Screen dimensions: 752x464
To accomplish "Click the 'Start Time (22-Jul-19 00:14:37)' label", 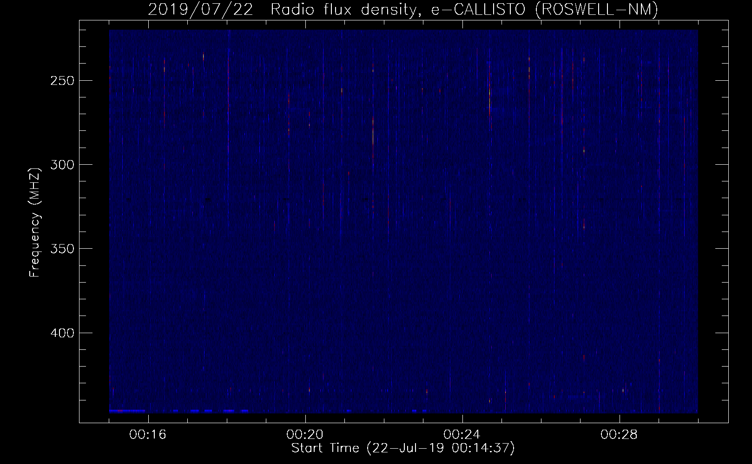I will click(403, 448).
